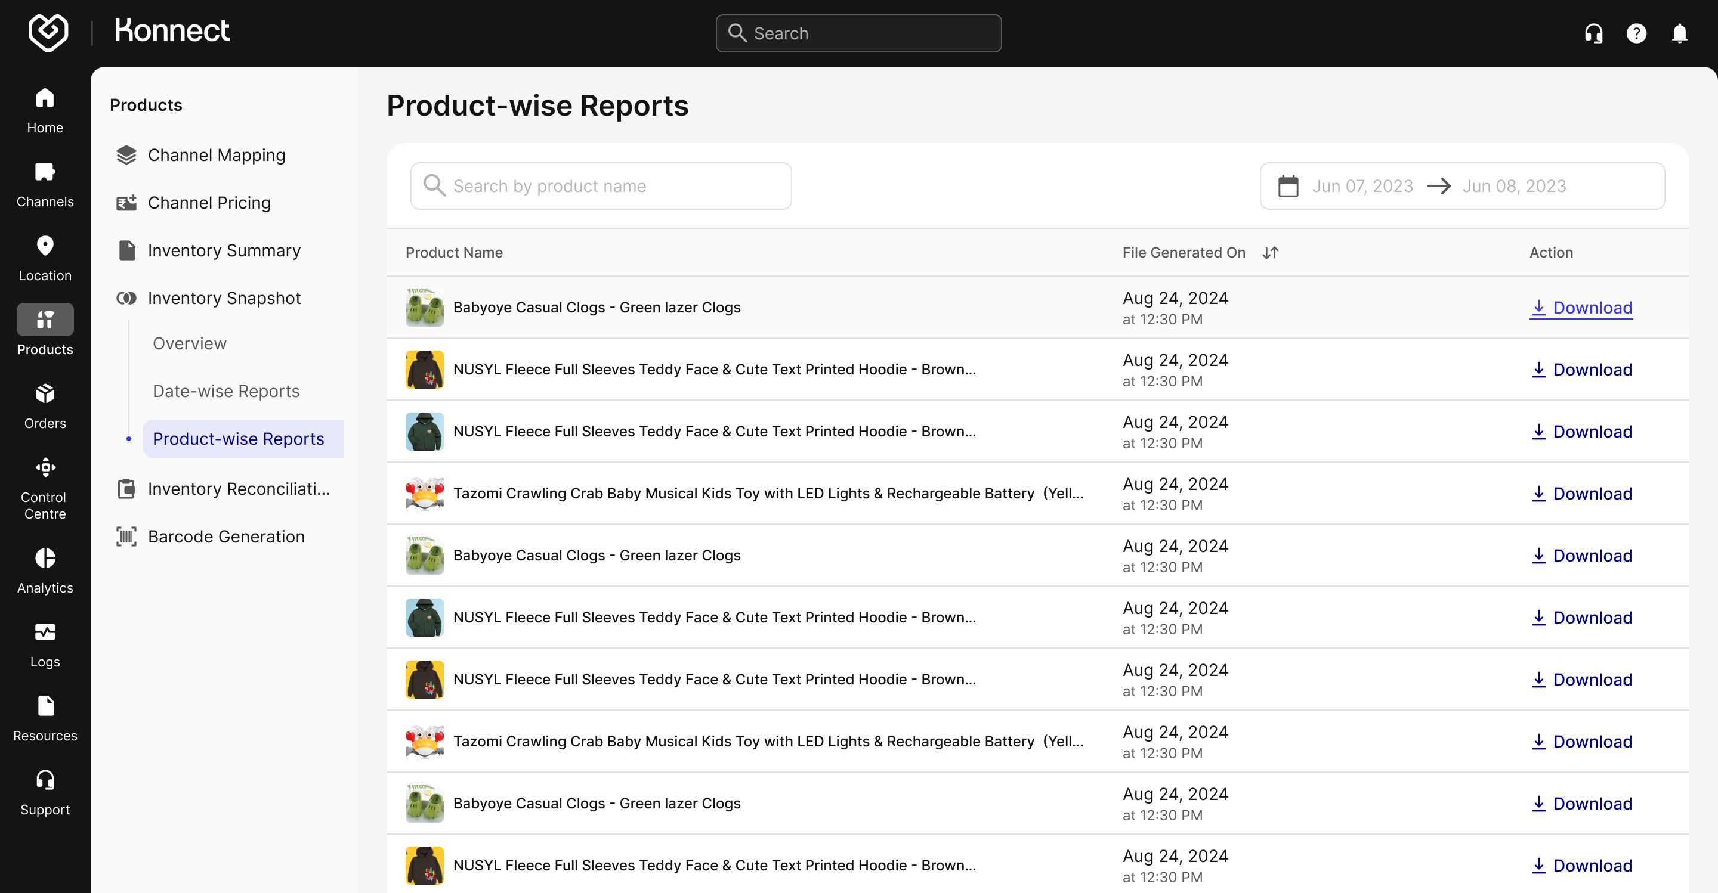Screen dimensions: 1718x893
Task: Go to Barcode Generation page
Action: click(226, 537)
